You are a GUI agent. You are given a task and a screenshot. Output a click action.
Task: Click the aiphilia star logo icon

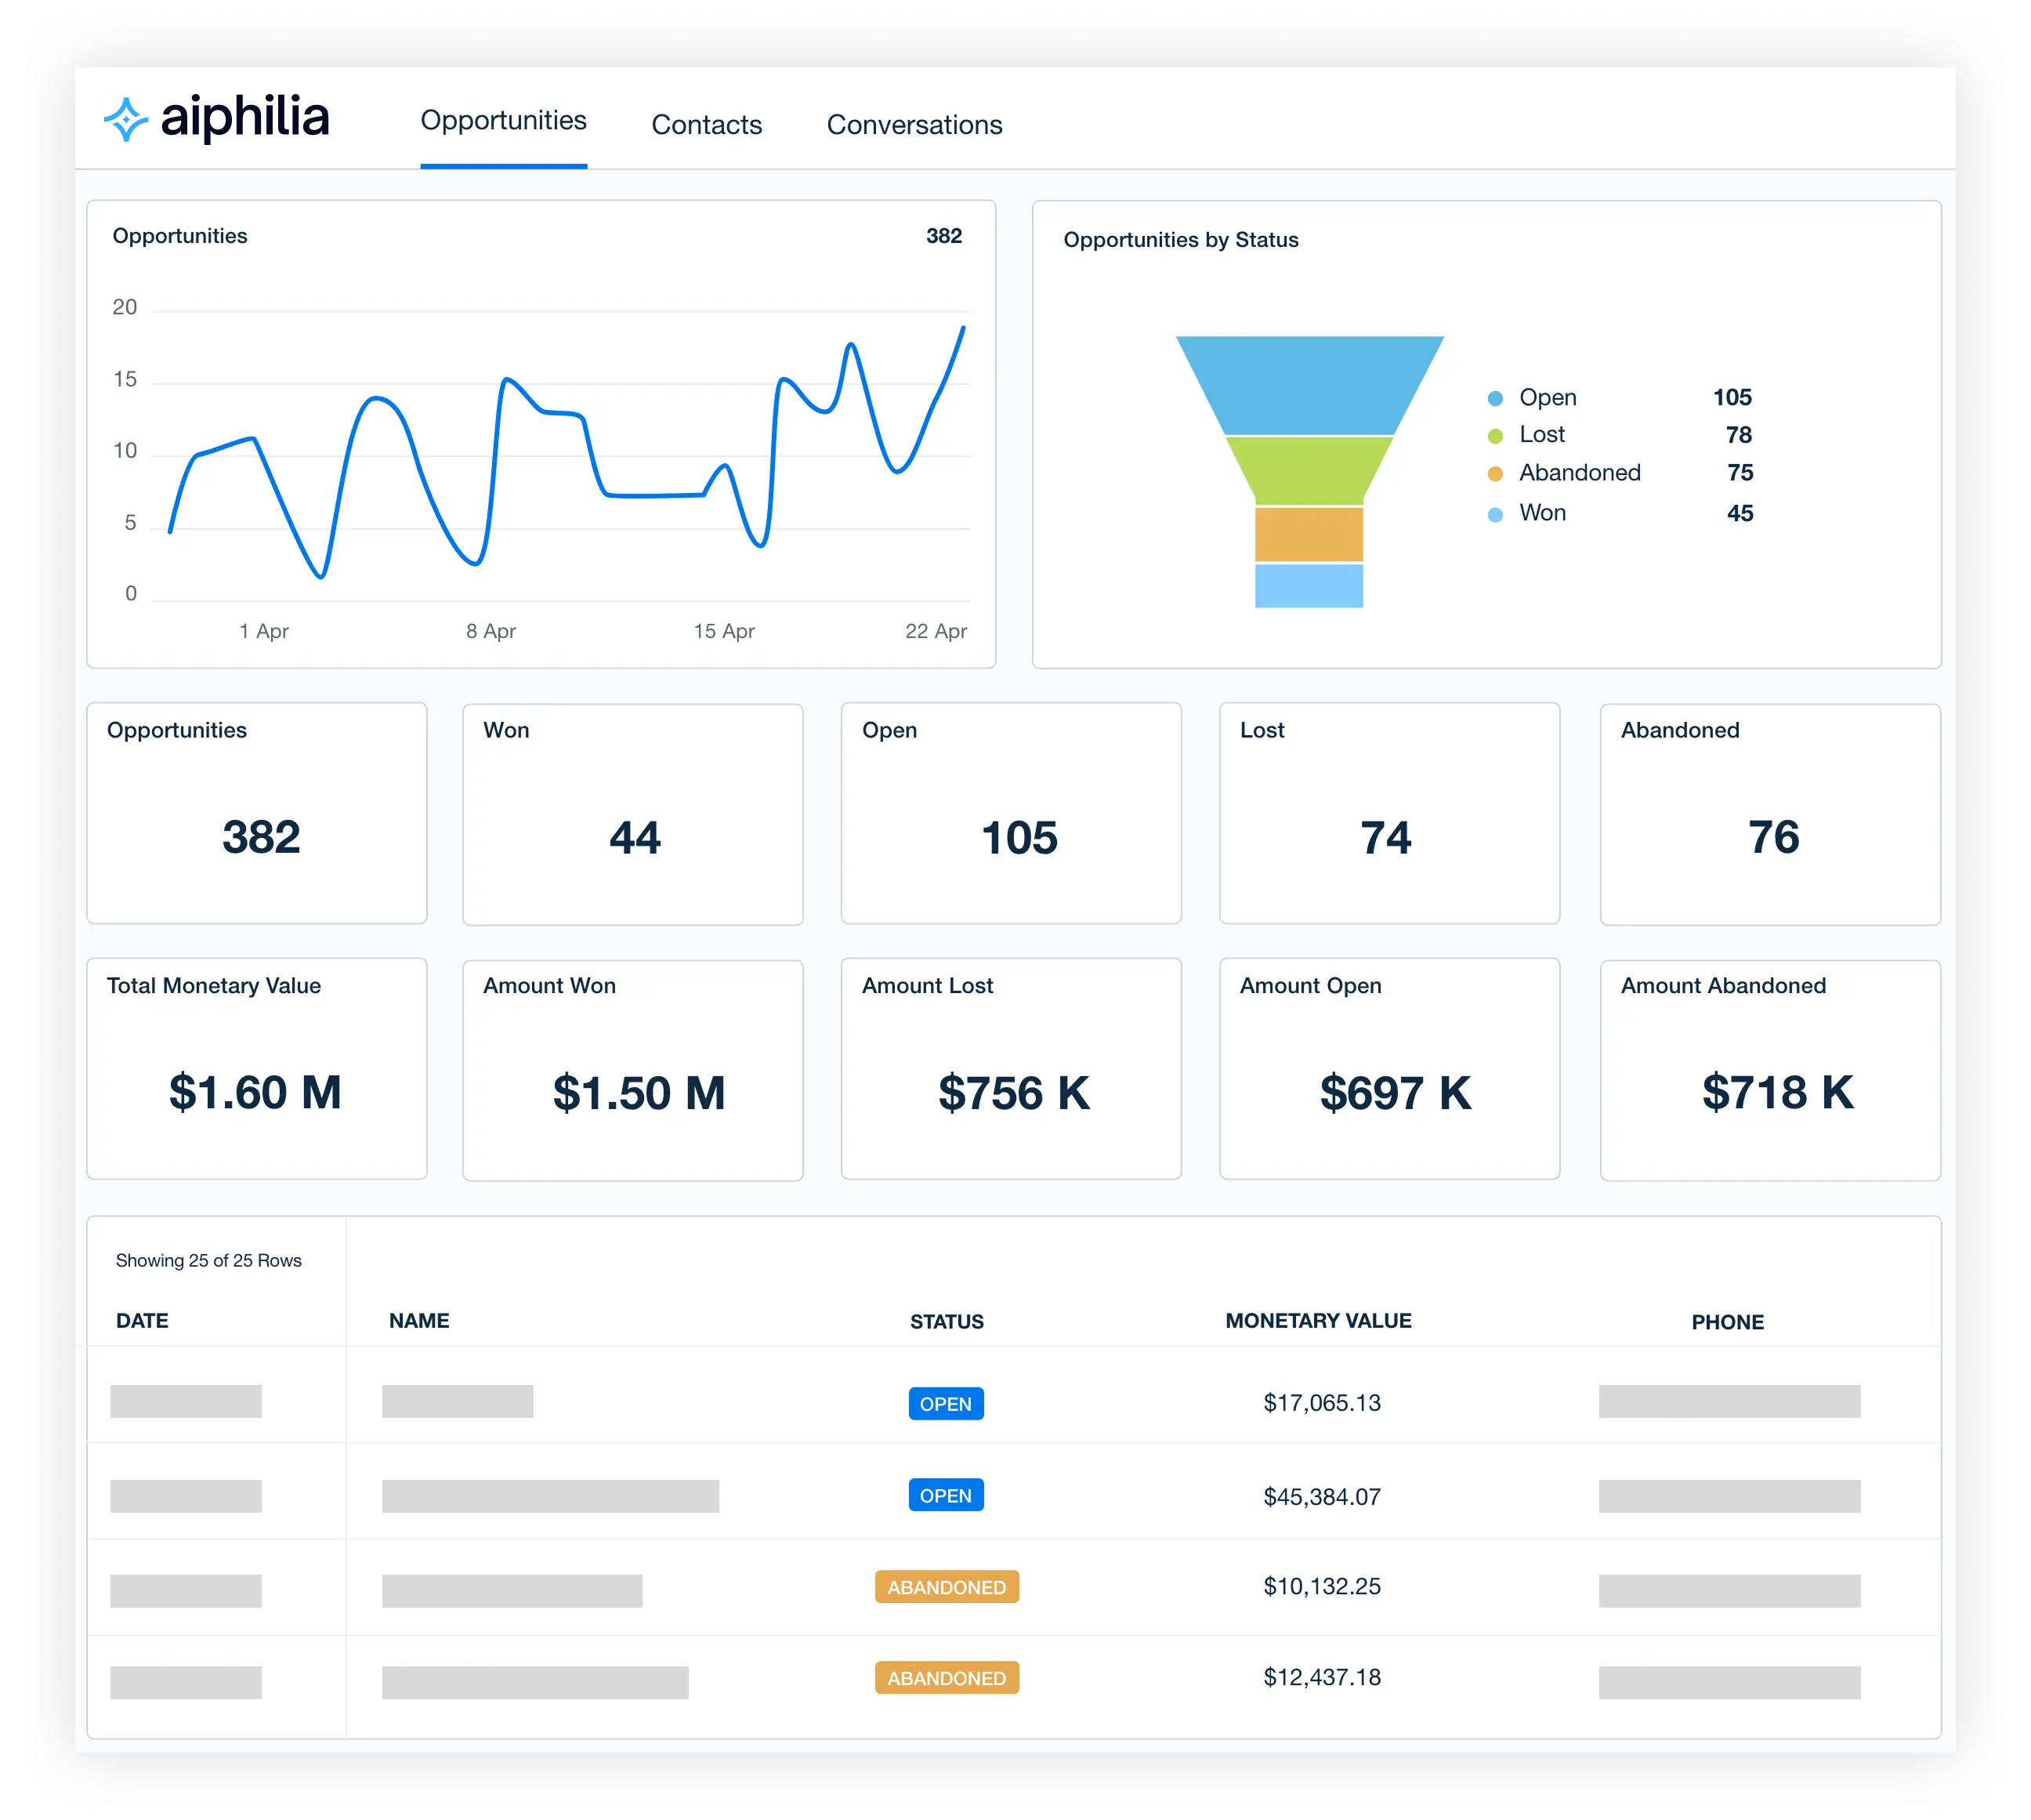click(126, 120)
